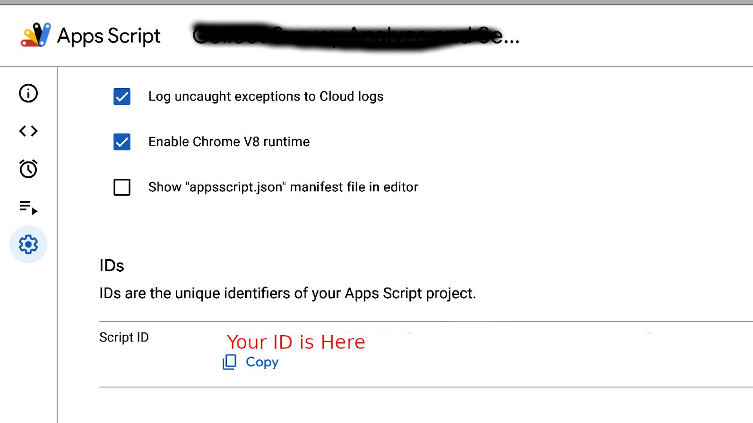Select the Project Settings gear icon
This screenshot has height=423, width=753.
click(28, 244)
